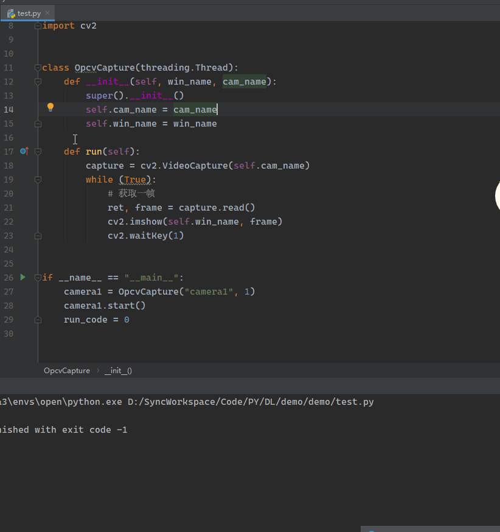Place cursor on cv2.waitKey(1) line

(x=146, y=236)
